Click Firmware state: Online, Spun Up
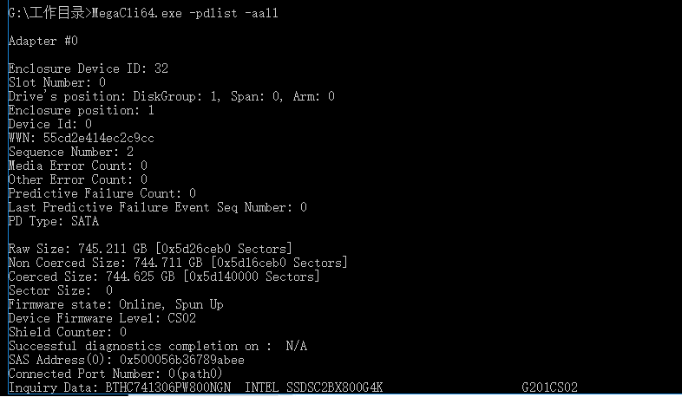 click(x=115, y=304)
